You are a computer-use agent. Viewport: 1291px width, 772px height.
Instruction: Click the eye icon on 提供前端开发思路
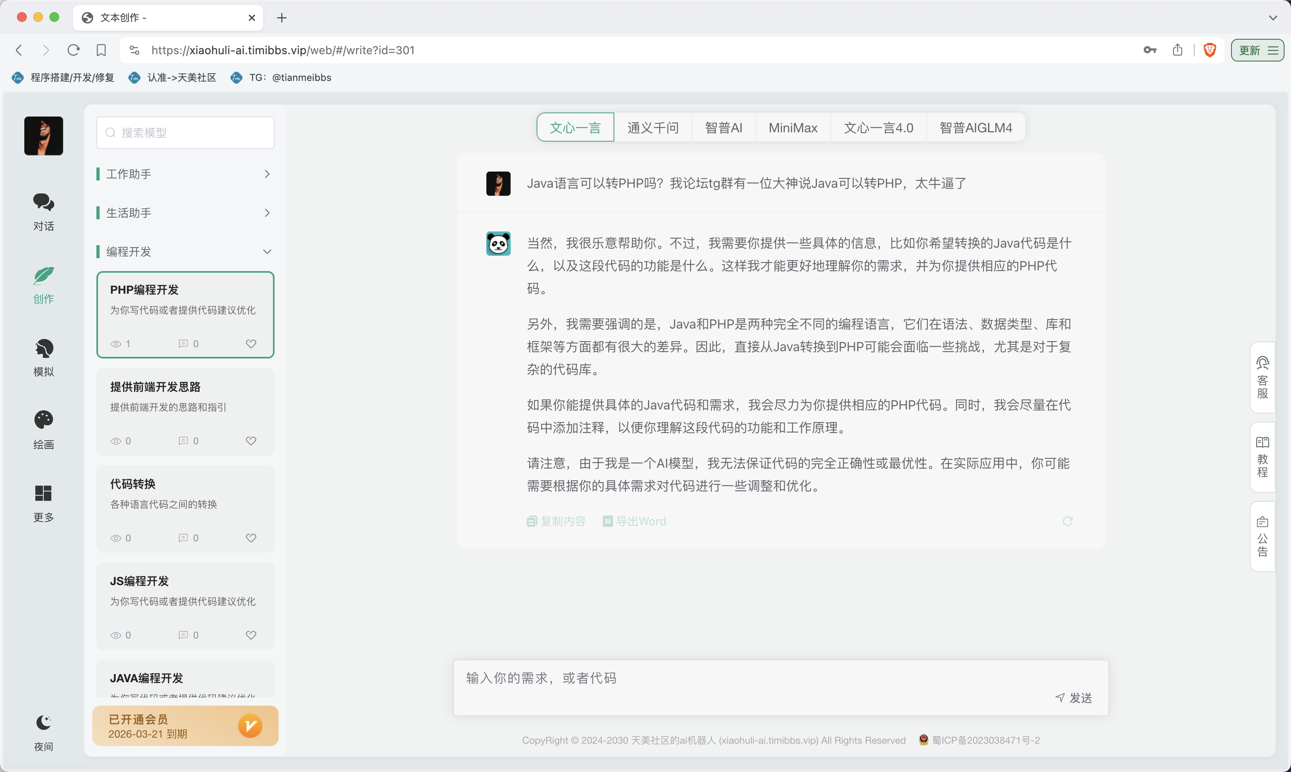[x=115, y=441]
